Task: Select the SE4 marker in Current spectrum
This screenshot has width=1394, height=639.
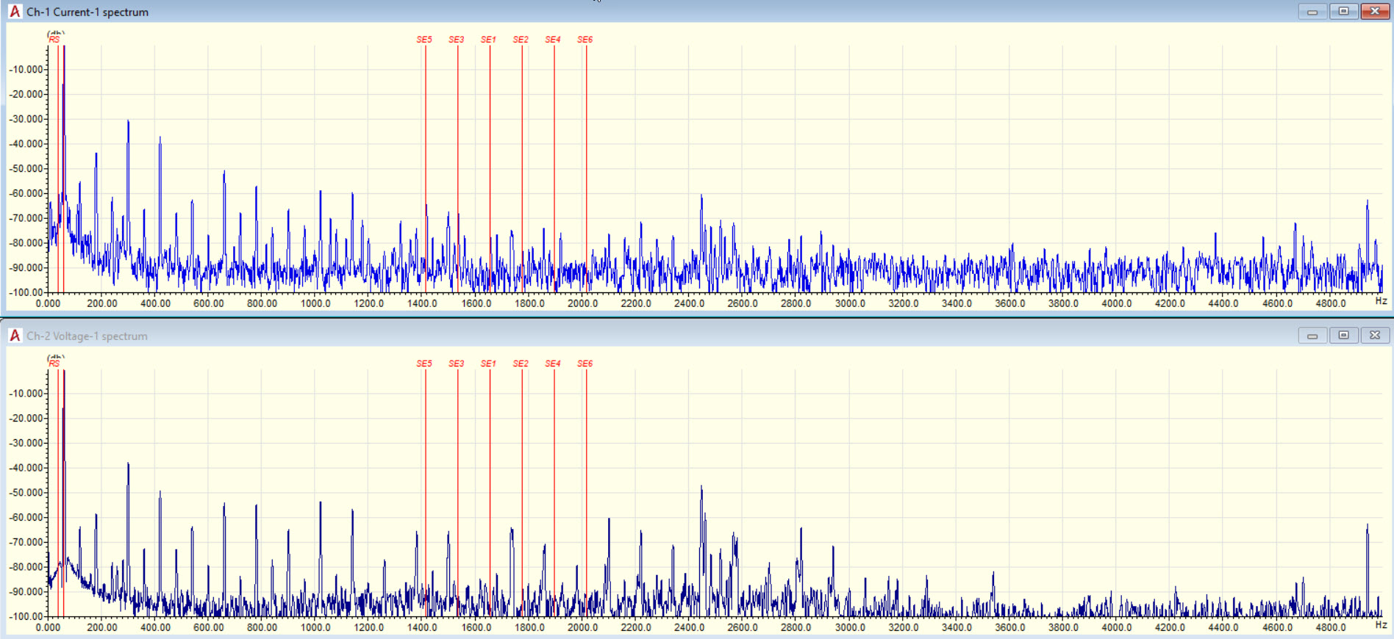Action: (x=553, y=40)
